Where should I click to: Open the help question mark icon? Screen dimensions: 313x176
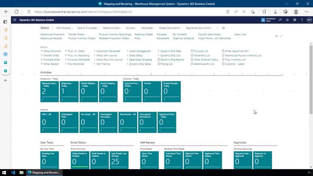[302, 20]
